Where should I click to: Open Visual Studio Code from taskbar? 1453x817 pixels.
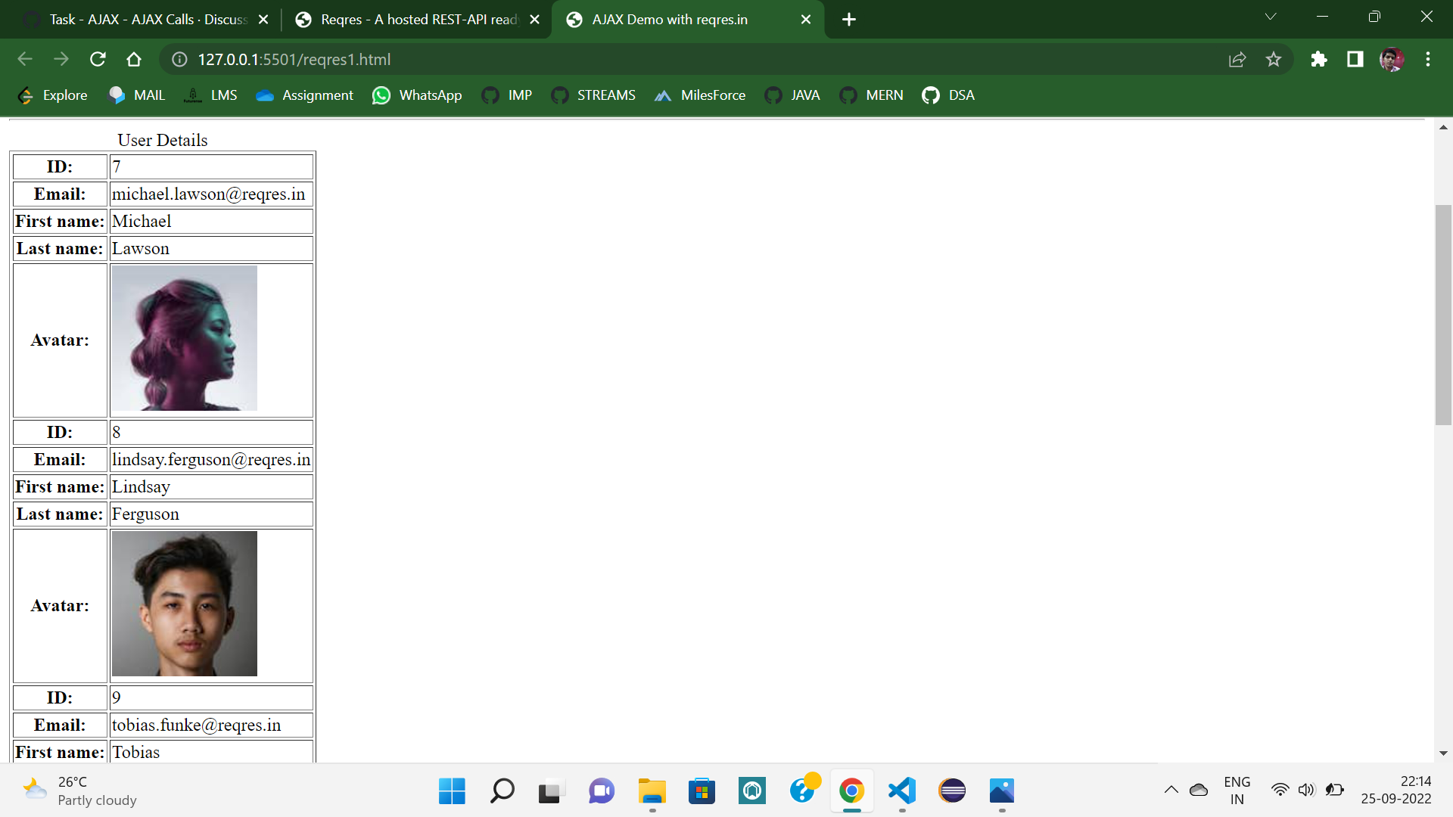pos(902,791)
